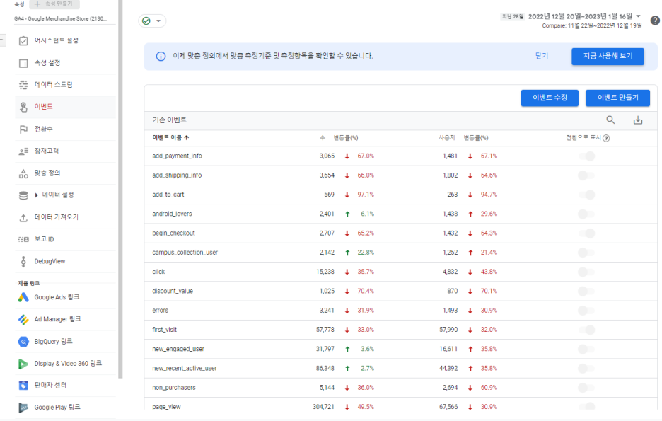Toggle conversion for android_lovers
The image size is (662, 421).
(586, 214)
